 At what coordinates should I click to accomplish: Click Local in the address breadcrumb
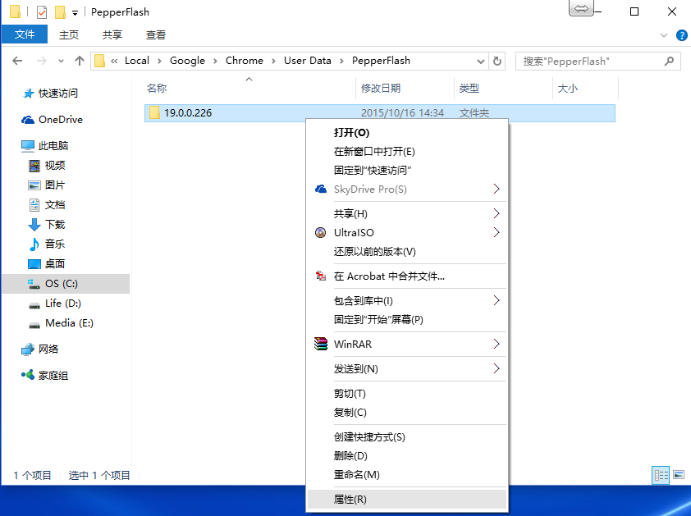click(x=137, y=61)
